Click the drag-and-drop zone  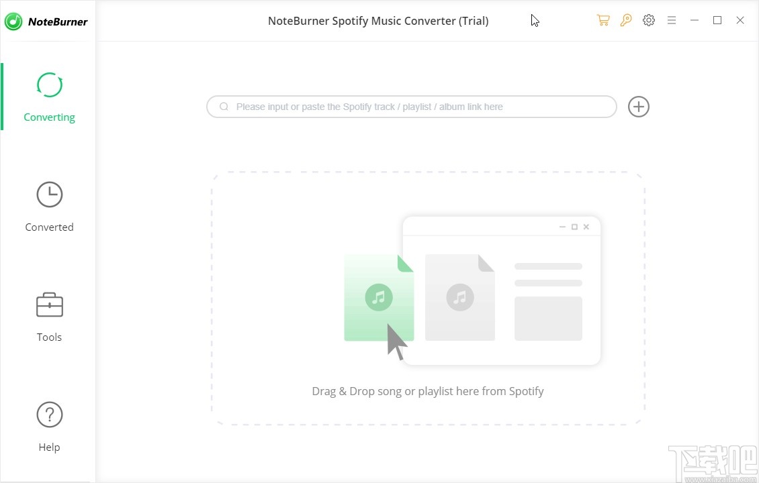point(428,299)
